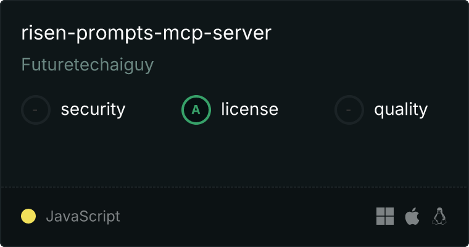This screenshot has height=247, width=469.
Task: Click the dash inside the quality circle
Action: point(349,110)
